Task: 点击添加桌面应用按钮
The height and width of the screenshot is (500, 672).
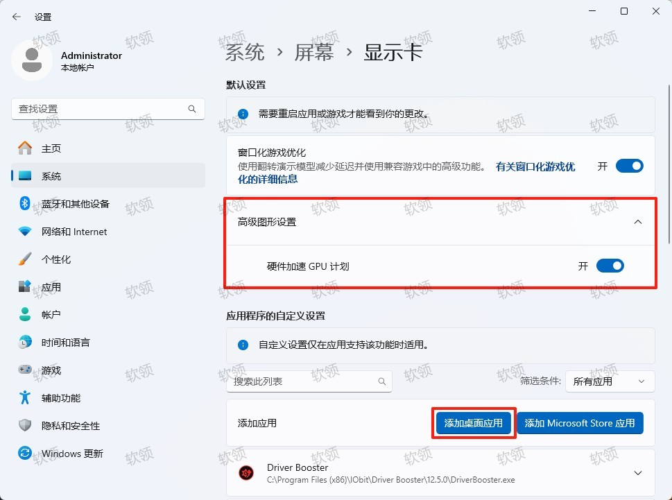Action: [x=473, y=423]
